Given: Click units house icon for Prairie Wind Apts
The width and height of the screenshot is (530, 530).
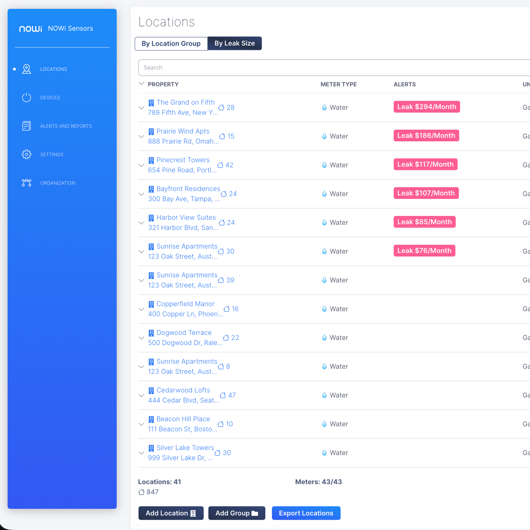Looking at the screenshot, I should point(222,136).
